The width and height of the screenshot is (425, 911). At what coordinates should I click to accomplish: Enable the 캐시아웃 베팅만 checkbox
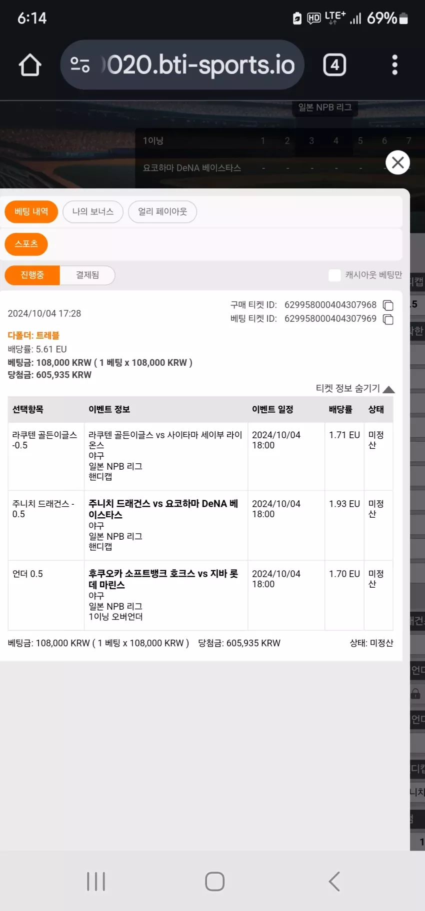click(x=334, y=275)
